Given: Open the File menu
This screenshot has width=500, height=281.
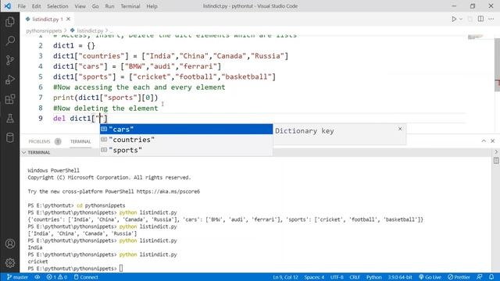Looking at the screenshot, I should pyautogui.click(x=22, y=6).
